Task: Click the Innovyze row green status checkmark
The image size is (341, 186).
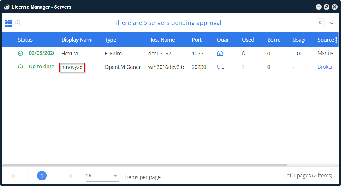Action: [x=20, y=67]
